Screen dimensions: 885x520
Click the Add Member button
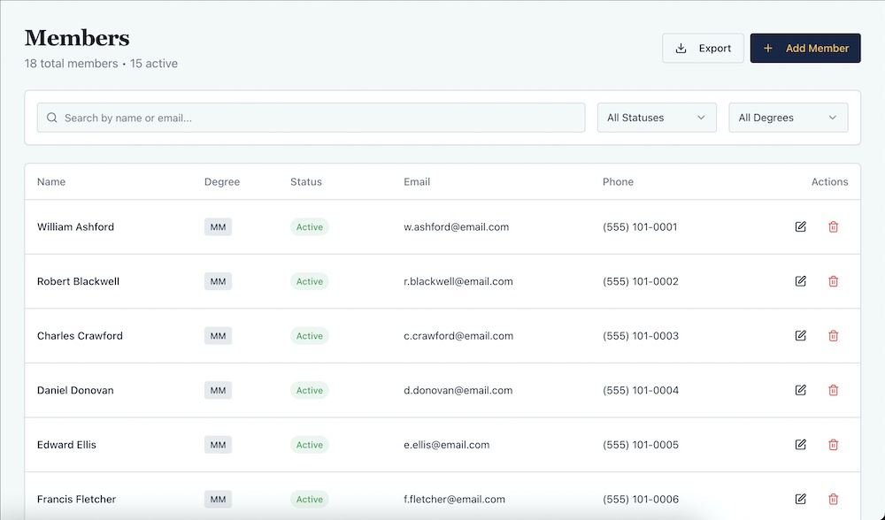pyautogui.click(x=804, y=48)
